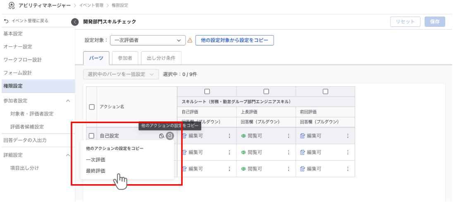The image size is (456, 202).
Task: Tick the column checkbox above 自己評価
Action: click(207, 92)
